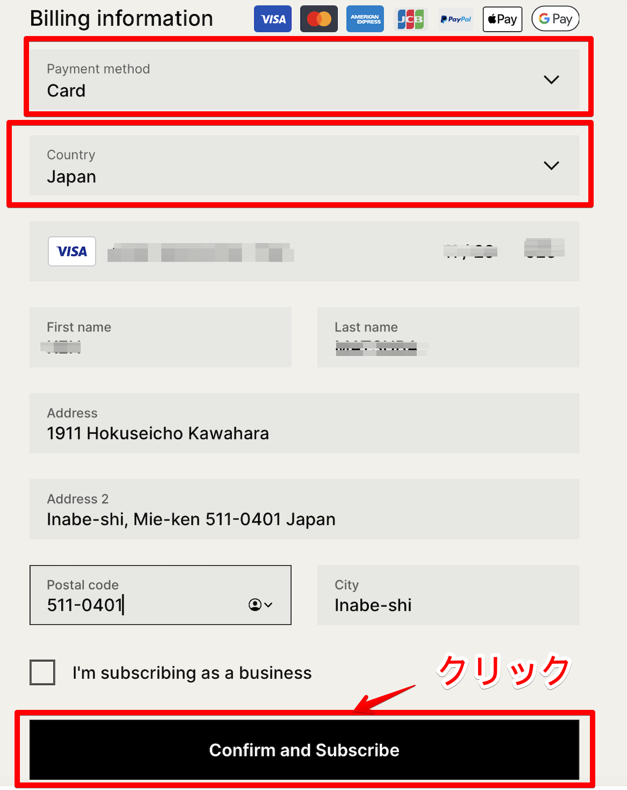Open the Country dropdown showing Japan
This screenshot has height=790, width=627.
[x=304, y=165]
